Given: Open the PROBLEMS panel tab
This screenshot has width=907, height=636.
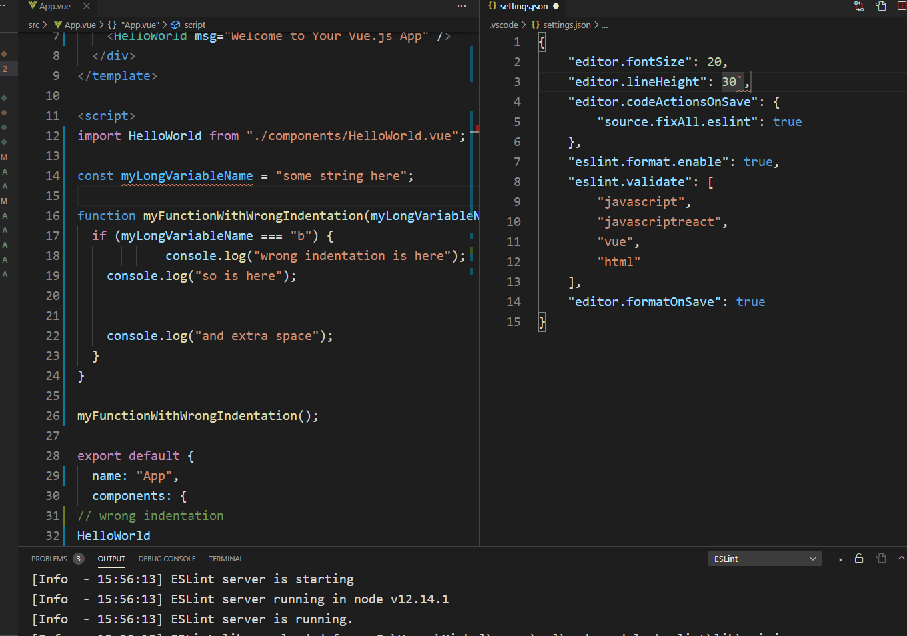Looking at the screenshot, I should [x=49, y=559].
